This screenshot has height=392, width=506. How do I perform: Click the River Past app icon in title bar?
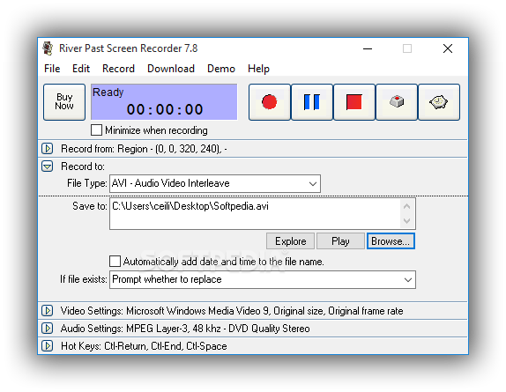pyautogui.click(x=48, y=48)
